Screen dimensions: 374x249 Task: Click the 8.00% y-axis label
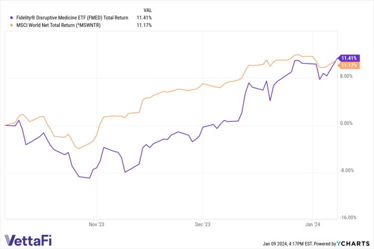coord(346,76)
